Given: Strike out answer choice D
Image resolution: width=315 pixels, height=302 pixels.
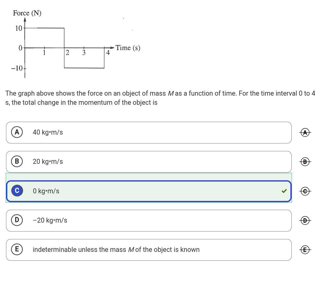Looking at the screenshot, I should pyautogui.click(x=305, y=220).
